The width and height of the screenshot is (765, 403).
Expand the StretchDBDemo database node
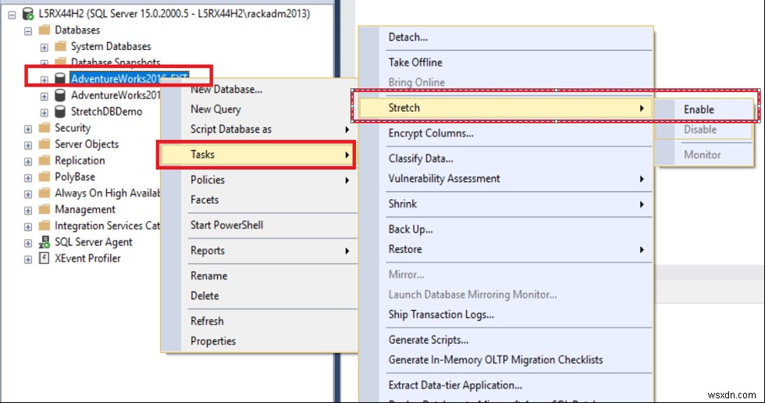pos(44,112)
